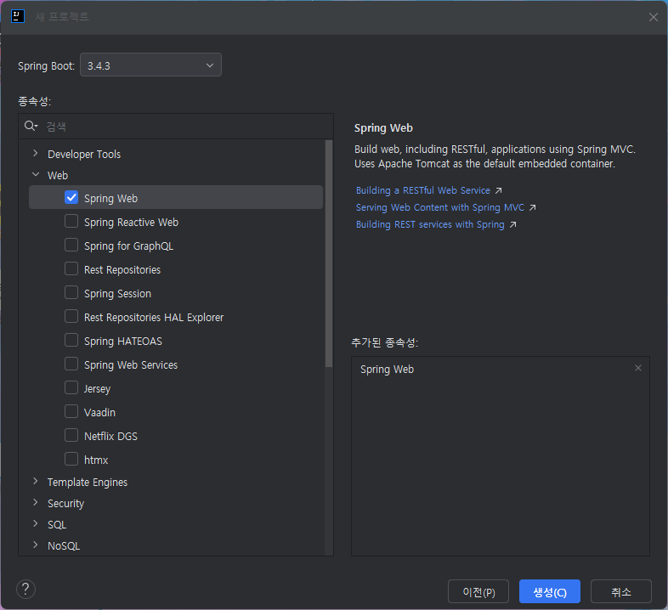Enable the Spring for GraphQL checkbox
The height and width of the screenshot is (610, 668).
71,245
